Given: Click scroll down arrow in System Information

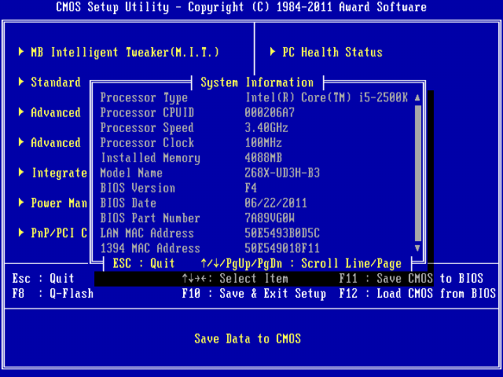Looking at the screenshot, I should 417,248.
